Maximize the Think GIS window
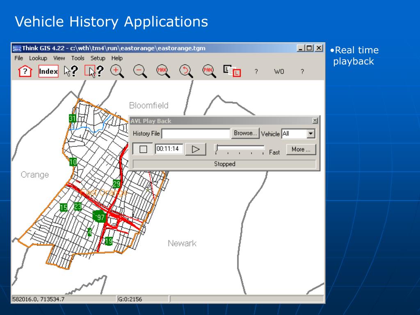This screenshot has height=315, width=420. [309, 48]
